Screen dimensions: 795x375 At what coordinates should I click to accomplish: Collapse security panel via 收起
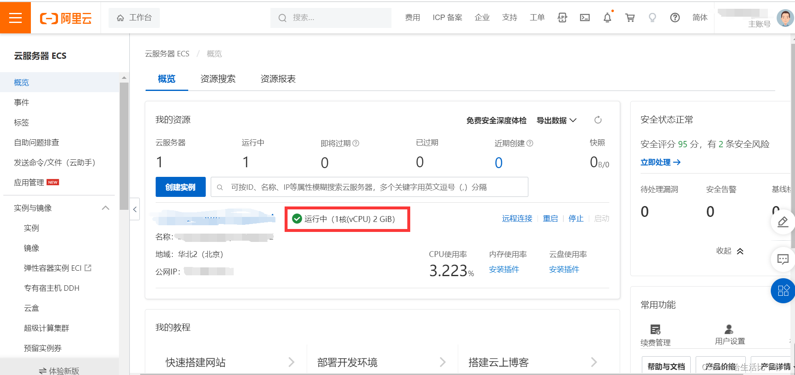coord(729,251)
